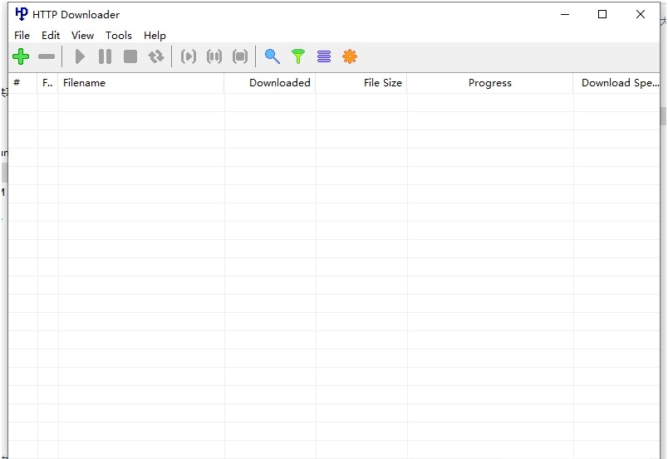The height and width of the screenshot is (459, 668).
Task: Click the green funnel filter icon
Action: (298, 56)
